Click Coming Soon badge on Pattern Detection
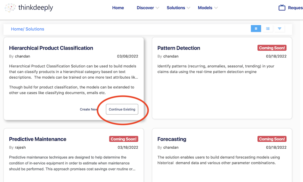The image size is (303, 182). [x=272, y=48]
